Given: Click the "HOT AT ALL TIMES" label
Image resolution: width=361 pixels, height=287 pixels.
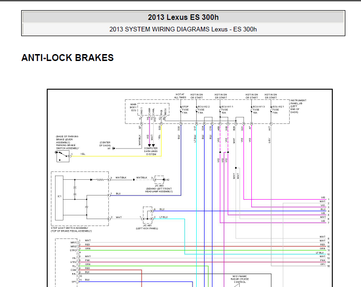Looking at the screenshot, I should click(x=180, y=96).
